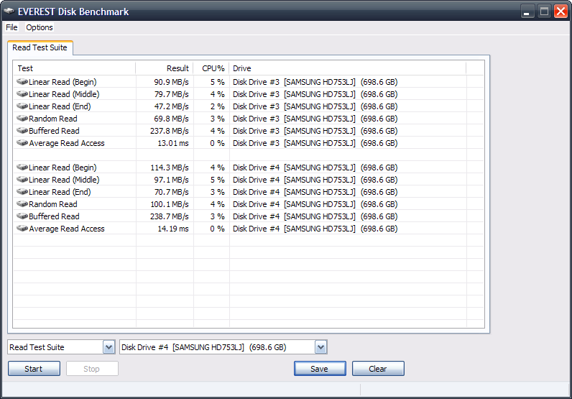Sort by the Result column header
Image resolution: width=572 pixels, height=399 pixels.
pyautogui.click(x=165, y=68)
